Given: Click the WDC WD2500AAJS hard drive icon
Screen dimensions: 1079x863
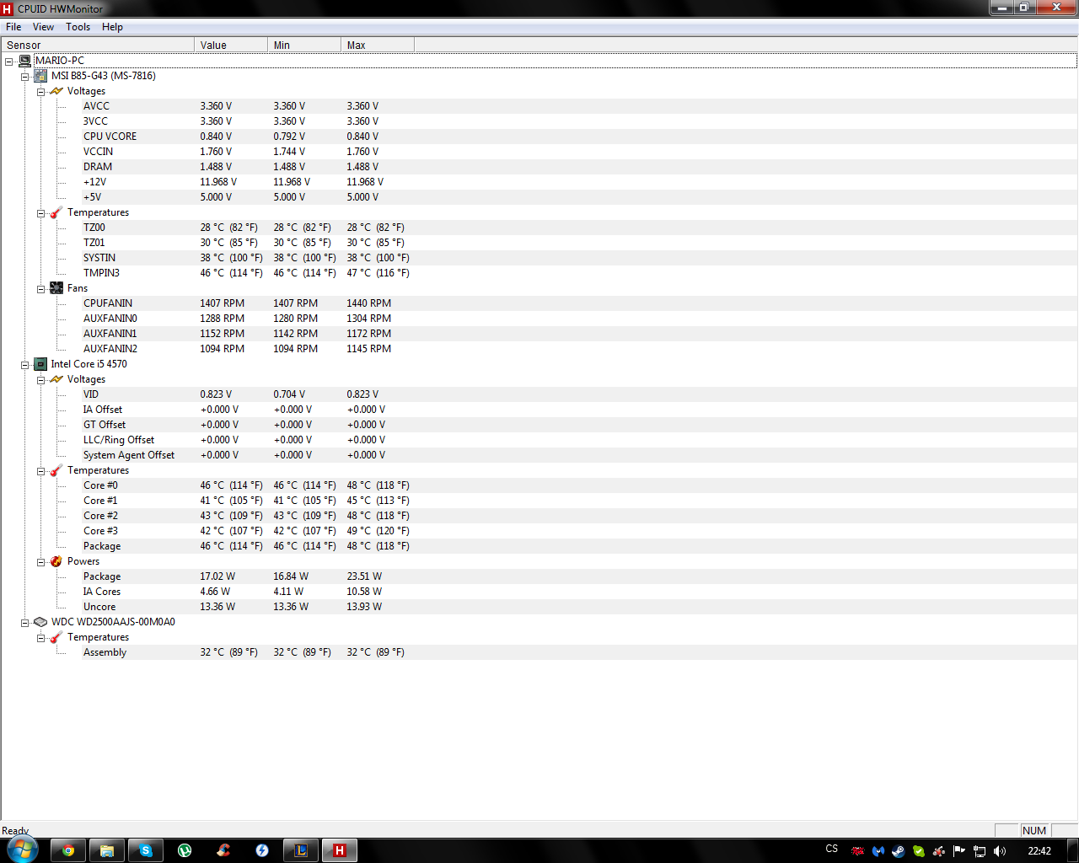Looking at the screenshot, I should (x=40, y=622).
